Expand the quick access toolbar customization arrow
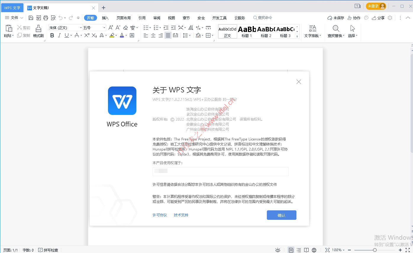The image size is (413, 253). [78, 18]
